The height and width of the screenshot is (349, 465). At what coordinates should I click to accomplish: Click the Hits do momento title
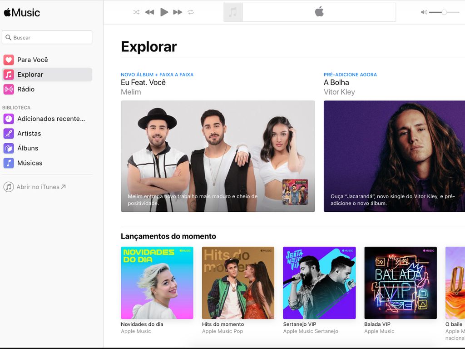pyautogui.click(x=223, y=324)
